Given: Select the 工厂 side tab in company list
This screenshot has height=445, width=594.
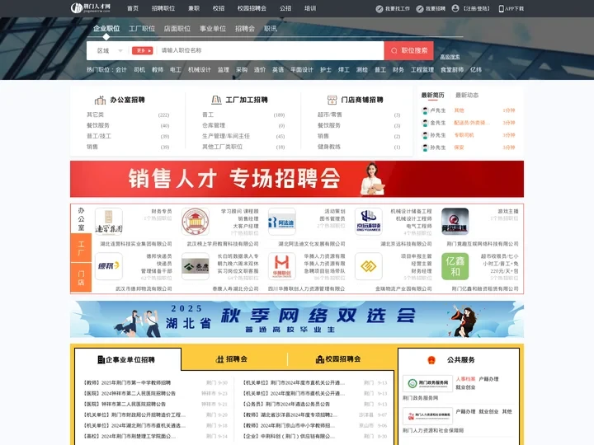Looking at the screenshot, I should (81, 248).
